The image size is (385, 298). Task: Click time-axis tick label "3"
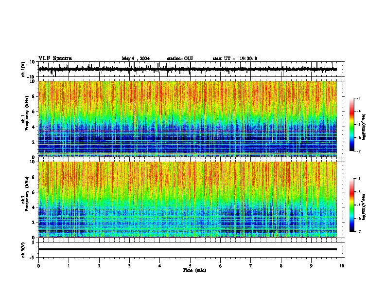129,266
